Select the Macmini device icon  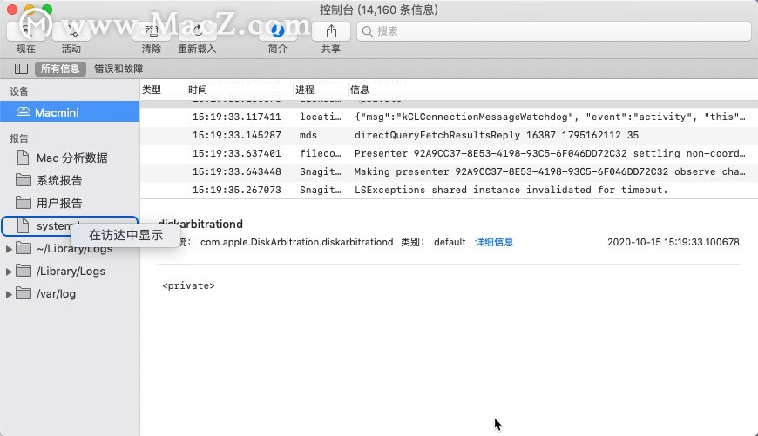24,112
